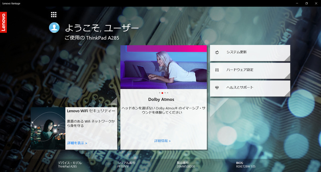Image resolution: width=321 pixels, height=172 pixels.
Task: Select the active red carousel dot
Action: (x=163, y=93)
